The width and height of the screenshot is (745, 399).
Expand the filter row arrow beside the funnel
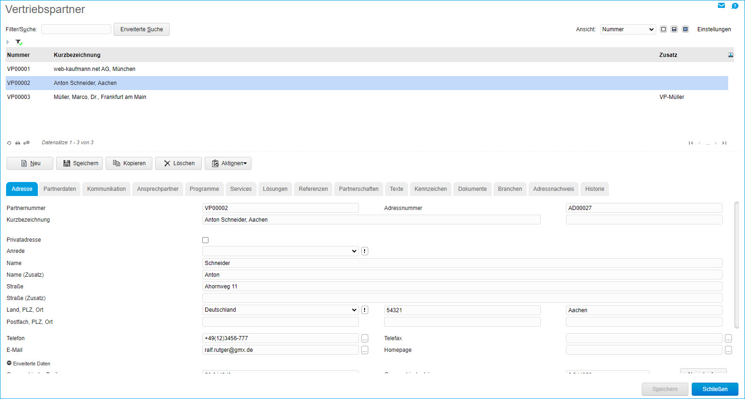[x=8, y=42]
